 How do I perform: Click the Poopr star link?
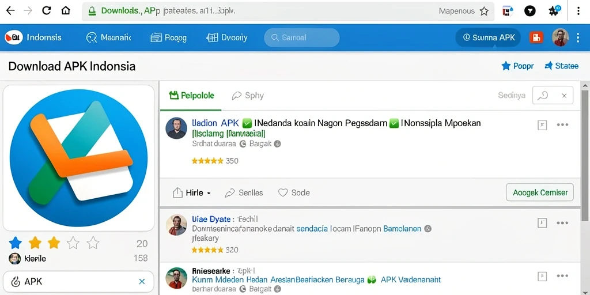[x=517, y=66]
